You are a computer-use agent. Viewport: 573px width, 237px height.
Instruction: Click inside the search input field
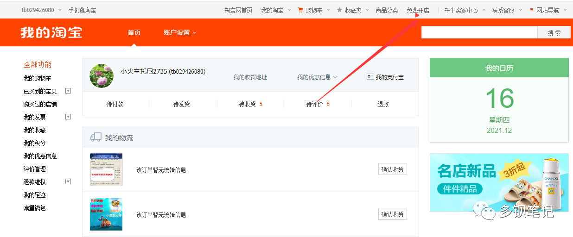[x=479, y=32]
